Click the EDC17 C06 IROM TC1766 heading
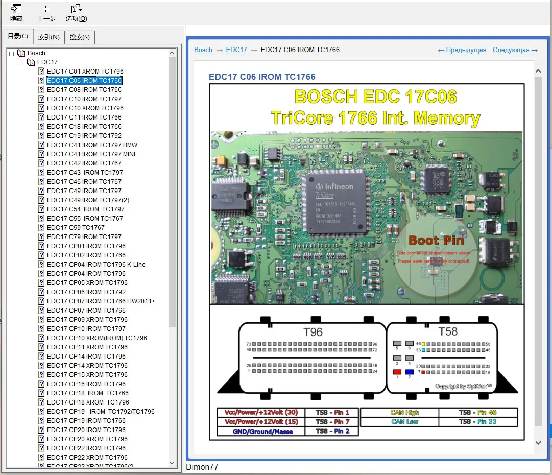The height and width of the screenshot is (475, 552). click(262, 77)
